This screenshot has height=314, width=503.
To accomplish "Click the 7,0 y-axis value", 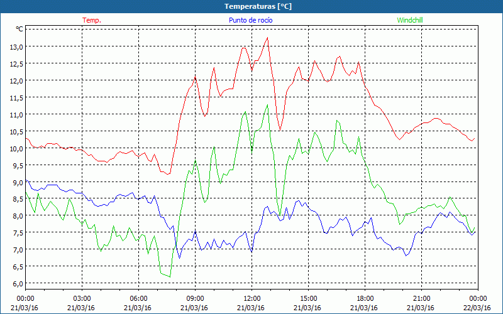I will [18, 249].
